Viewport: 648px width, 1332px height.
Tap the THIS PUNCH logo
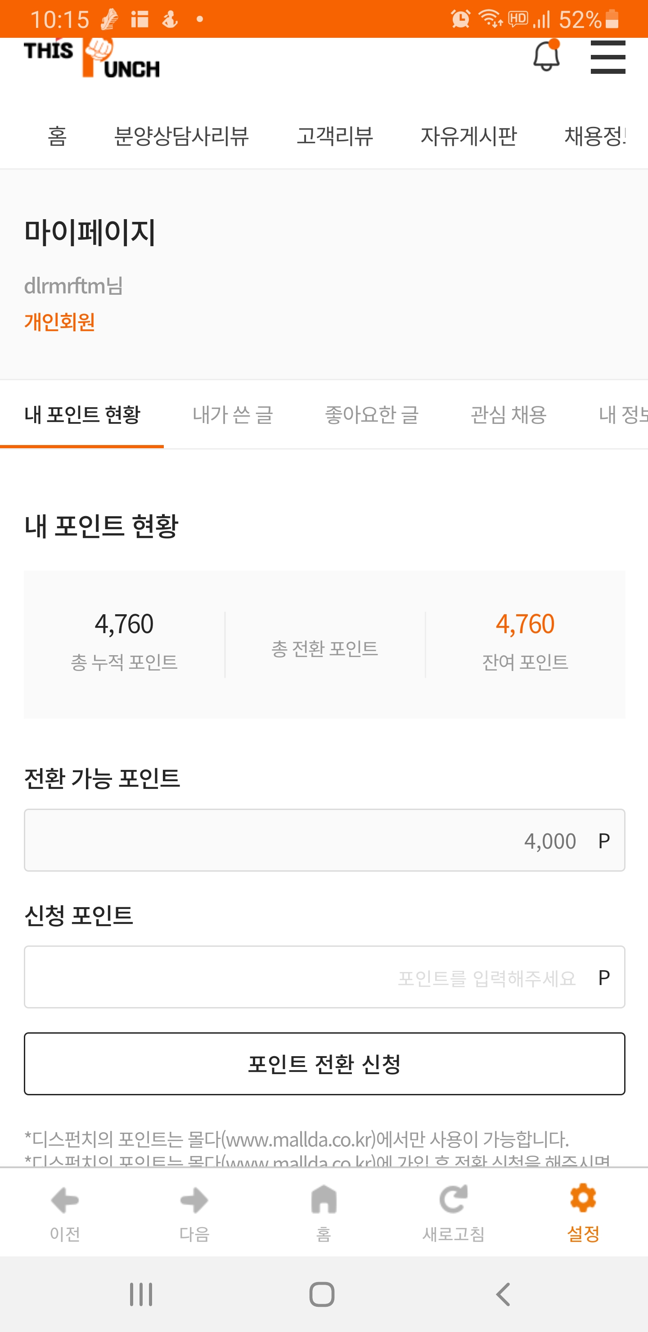[91, 58]
